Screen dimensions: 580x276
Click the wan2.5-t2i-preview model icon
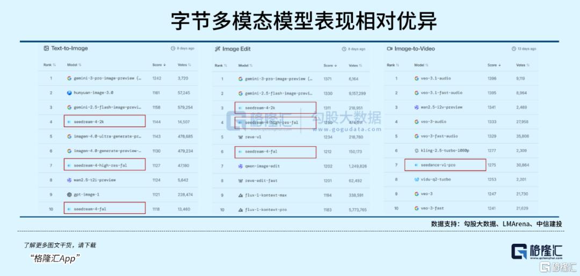(x=69, y=180)
